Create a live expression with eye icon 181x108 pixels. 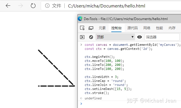point(140,37)
